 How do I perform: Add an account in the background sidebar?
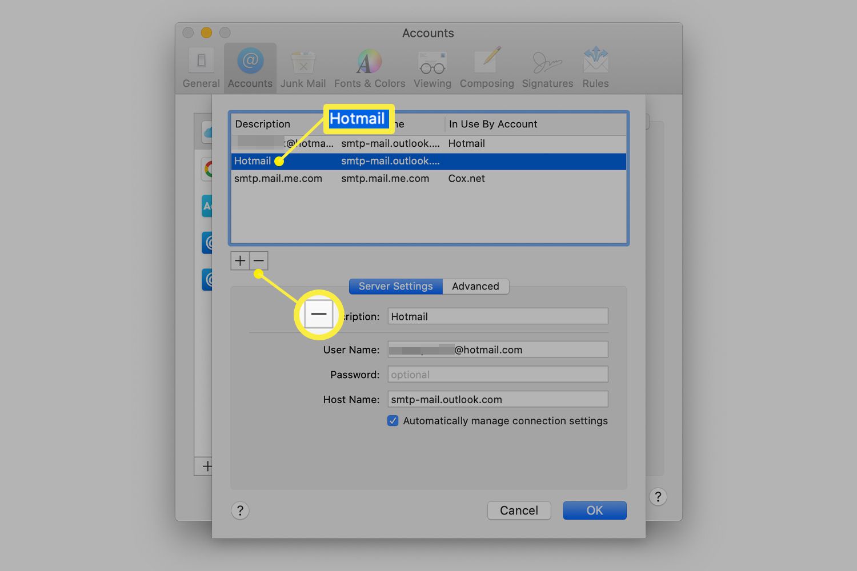click(x=206, y=467)
